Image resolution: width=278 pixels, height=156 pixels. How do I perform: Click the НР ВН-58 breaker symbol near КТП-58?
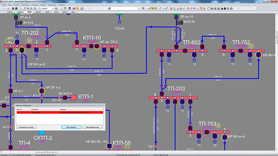point(109,146)
